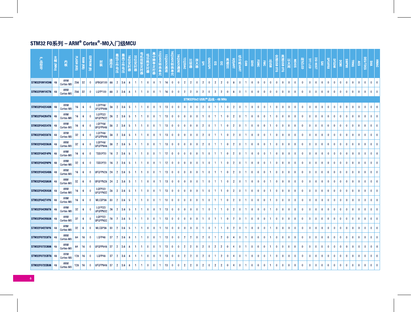Click product name STM32F042G6U6
Image resolution: width=411 pixels, height=312 pixels.
[x=41, y=182]
